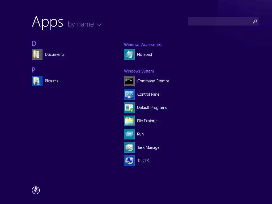Click the 'This PC' label
Image resolution: width=272 pixels, height=204 pixels.
tap(143, 161)
